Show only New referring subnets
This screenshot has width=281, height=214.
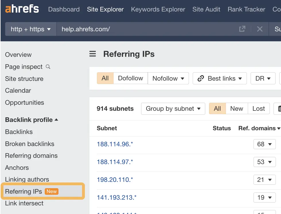click(x=237, y=108)
